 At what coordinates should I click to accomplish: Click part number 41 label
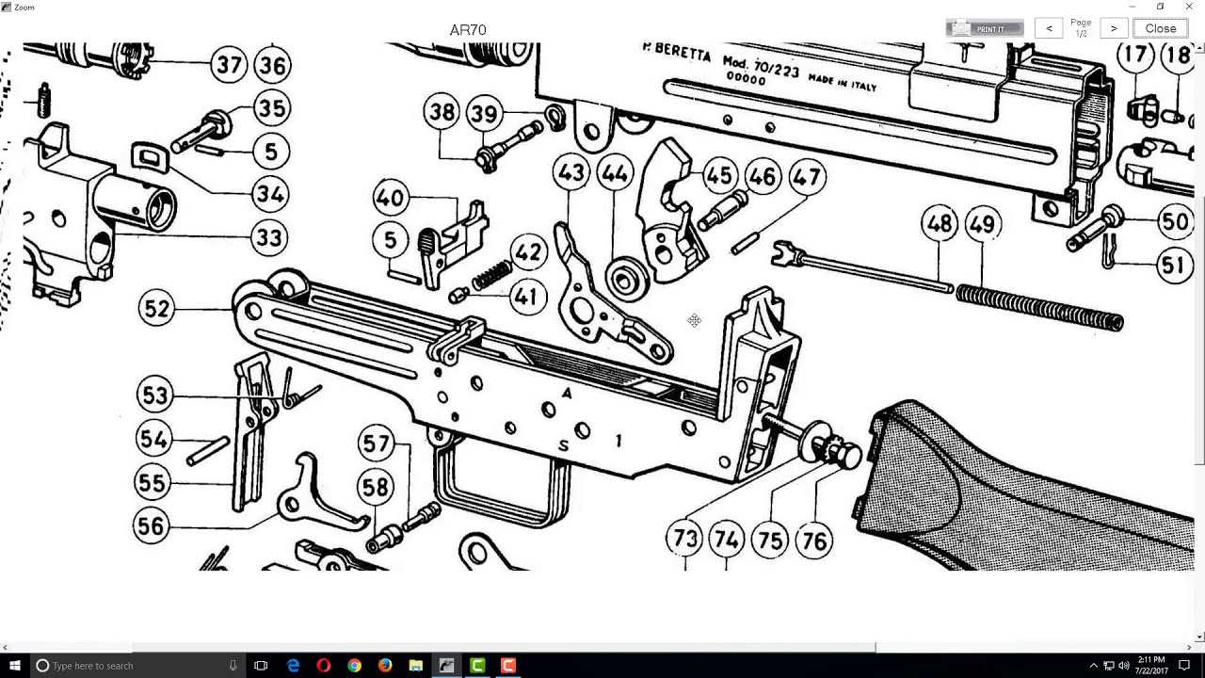[x=527, y=298]
